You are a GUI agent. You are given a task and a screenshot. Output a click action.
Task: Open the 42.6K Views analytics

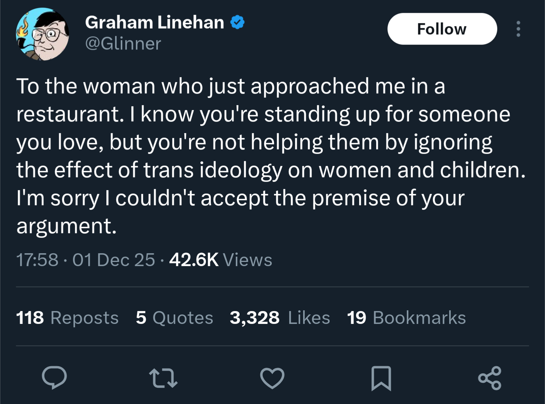[221, 260]
